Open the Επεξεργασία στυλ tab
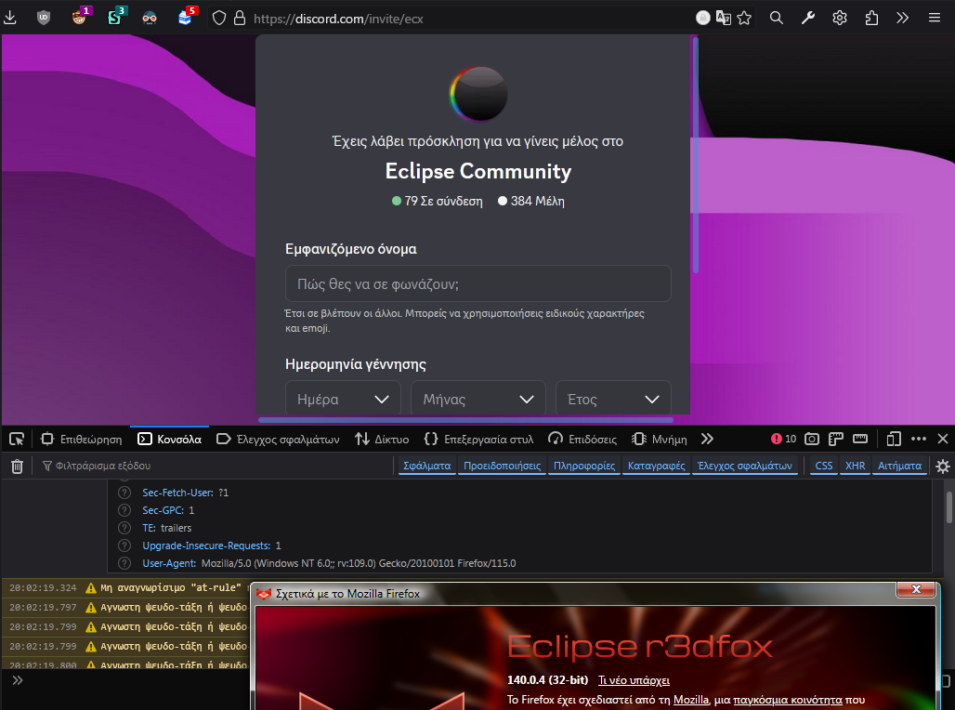 click(x=478, y=439)
